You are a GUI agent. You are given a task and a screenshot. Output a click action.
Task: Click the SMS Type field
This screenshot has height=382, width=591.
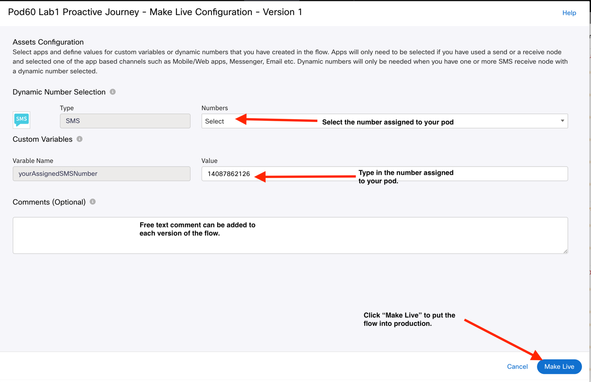point(125,121)
